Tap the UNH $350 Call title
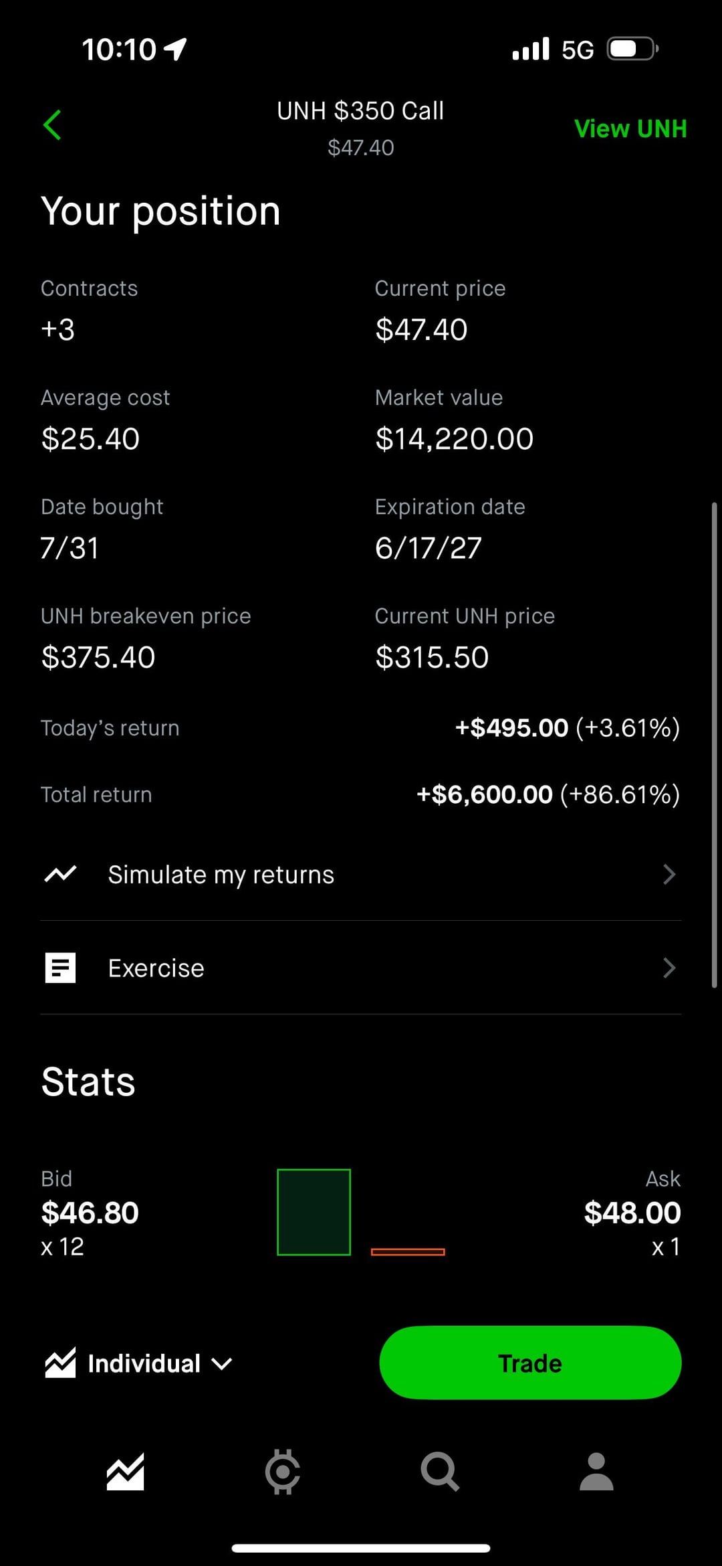The height and width of the screenshot is (1566, 722). point(360,111)
